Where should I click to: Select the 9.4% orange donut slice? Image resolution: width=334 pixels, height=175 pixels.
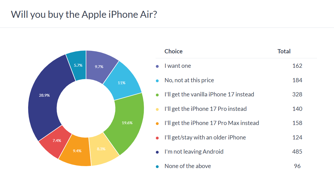pyautogui.click(x=77, y=151)
